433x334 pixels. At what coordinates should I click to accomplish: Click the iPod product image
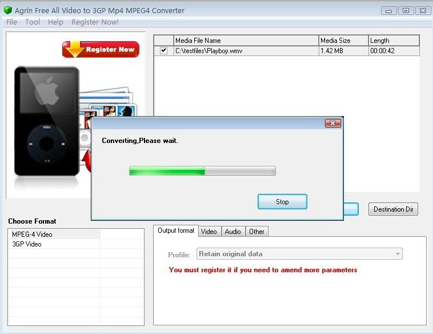pyautogui.click(x=47, y=121)
